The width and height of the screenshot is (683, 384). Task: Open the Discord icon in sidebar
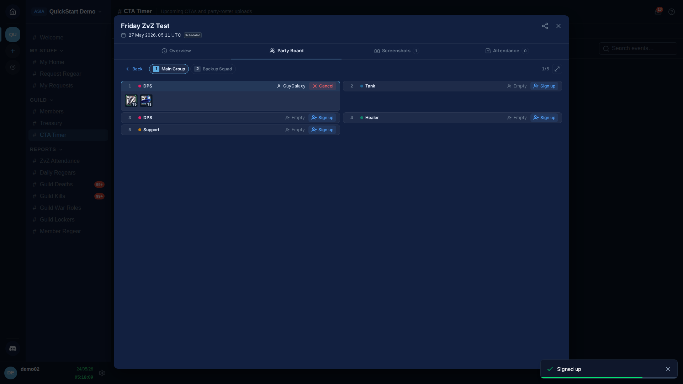tap(13, 348)
